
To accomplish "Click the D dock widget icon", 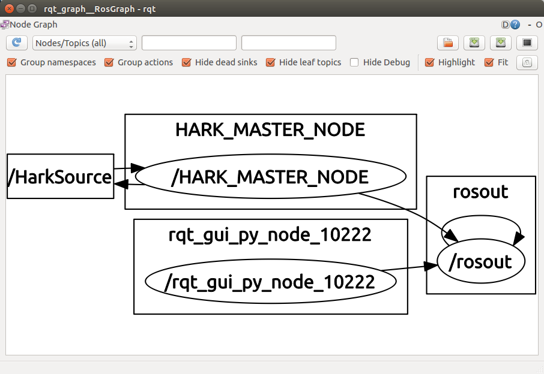I will click(506, 25).
